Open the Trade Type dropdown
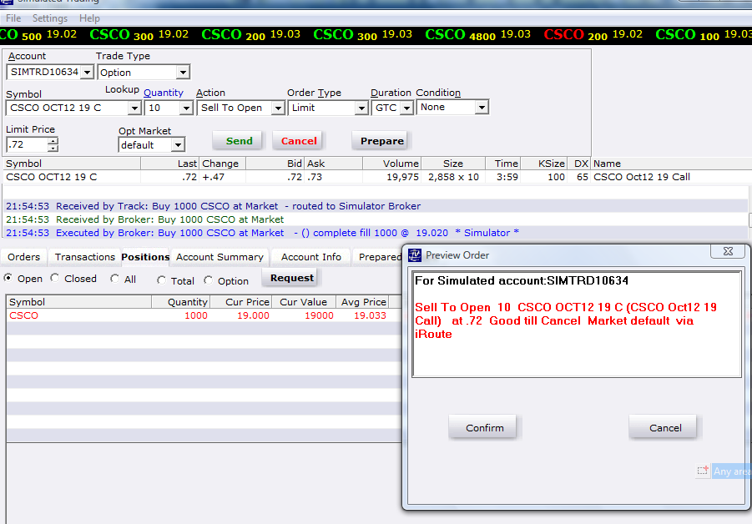This screenshot has width=752, height=524. tap(183, 73)
